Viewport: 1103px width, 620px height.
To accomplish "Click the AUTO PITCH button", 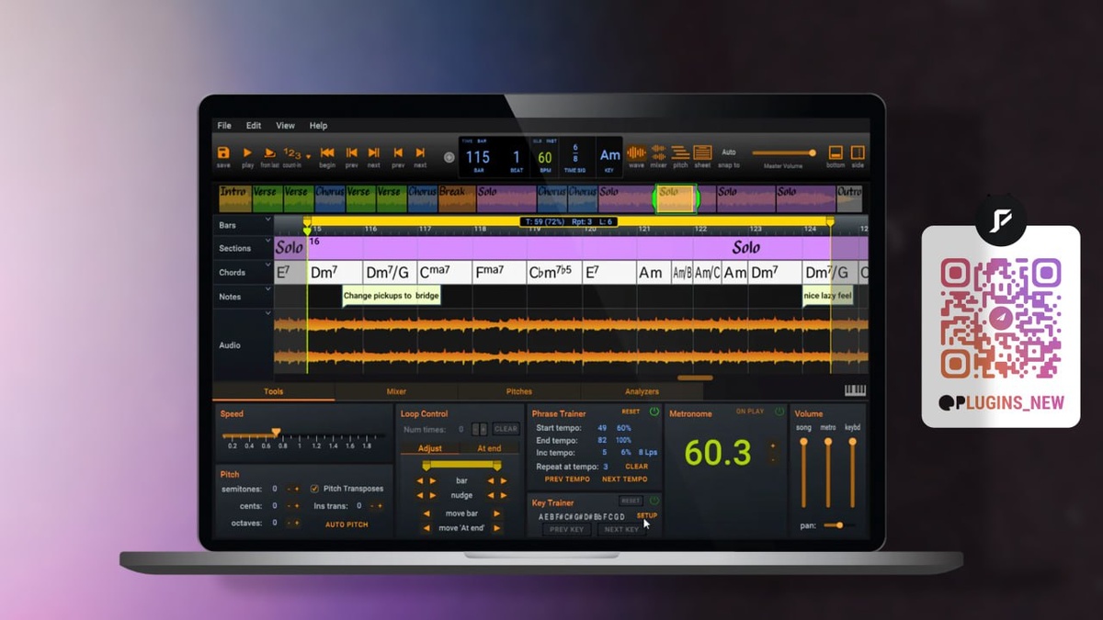I will click(347, 524).
